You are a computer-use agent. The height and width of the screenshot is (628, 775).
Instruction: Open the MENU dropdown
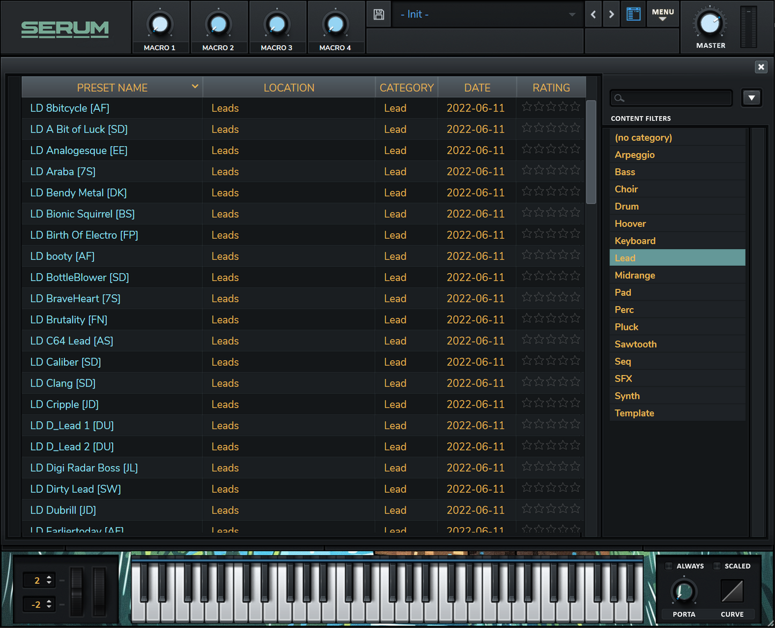click(663, 14)
